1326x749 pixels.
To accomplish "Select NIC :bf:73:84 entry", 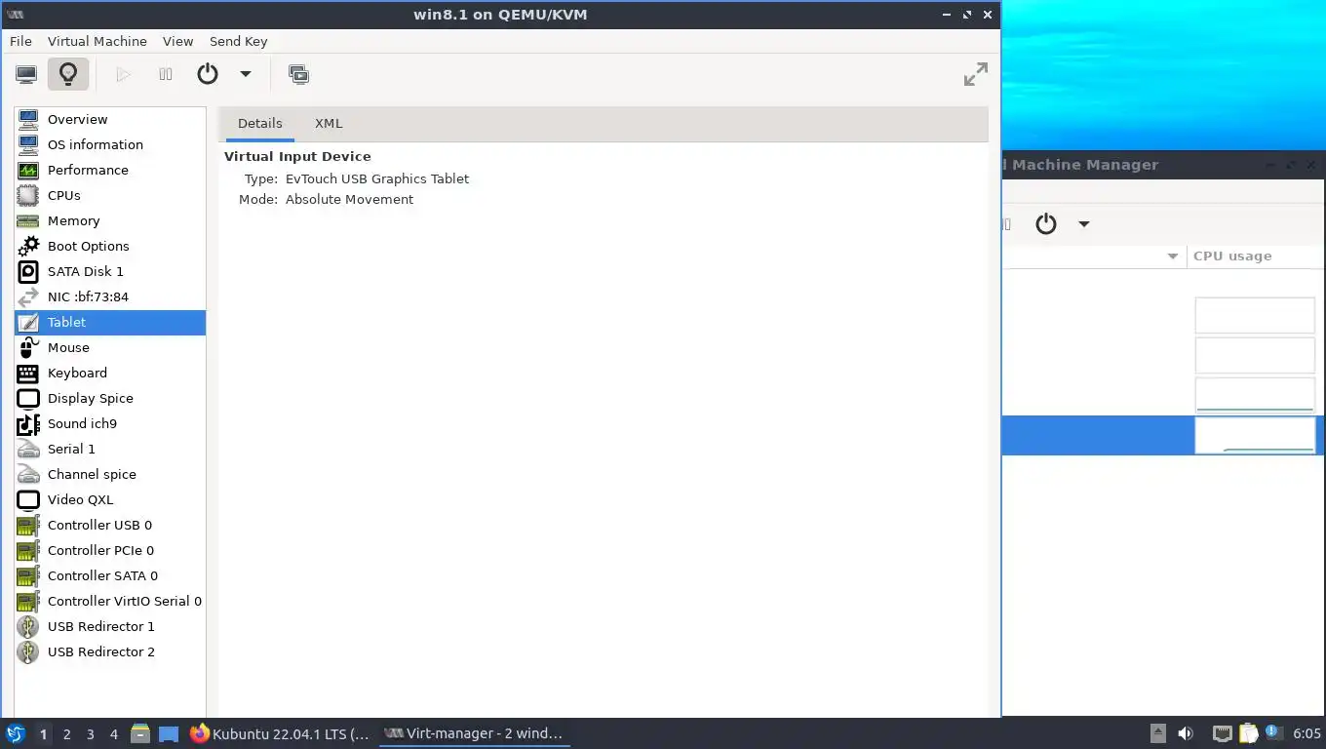I will (x=110, y=296).
